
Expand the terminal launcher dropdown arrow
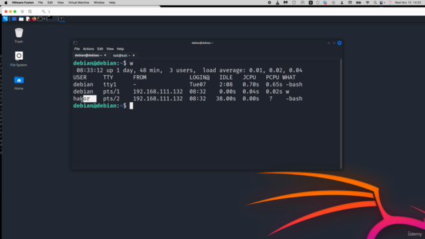coord(44,19)
